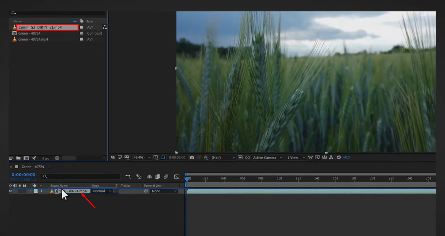Enable frame blending for the composition
Screen dimensions: 445x236
157,176
